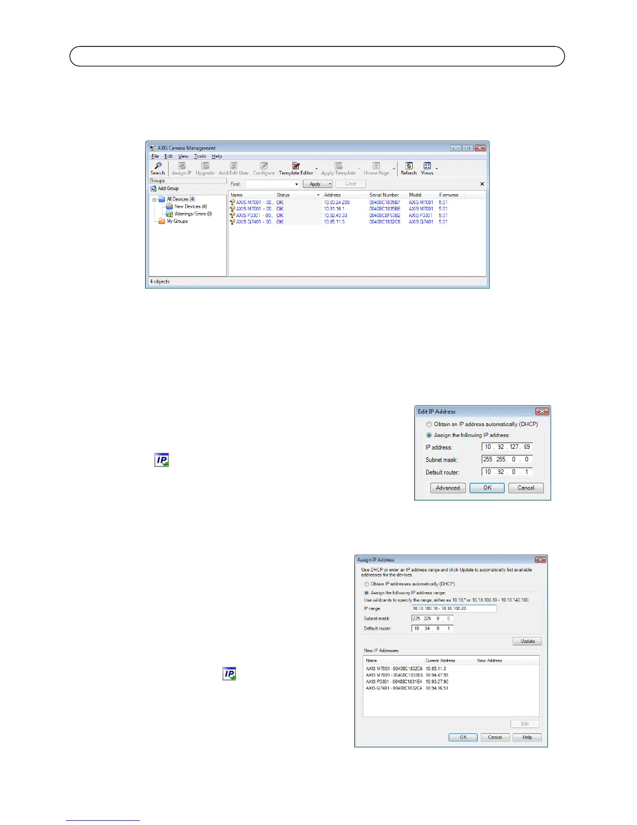Image resolution: width=637 pixels, height=825 pixels.
Task: Click the IP range input field
Action: (x=454, y=608)
